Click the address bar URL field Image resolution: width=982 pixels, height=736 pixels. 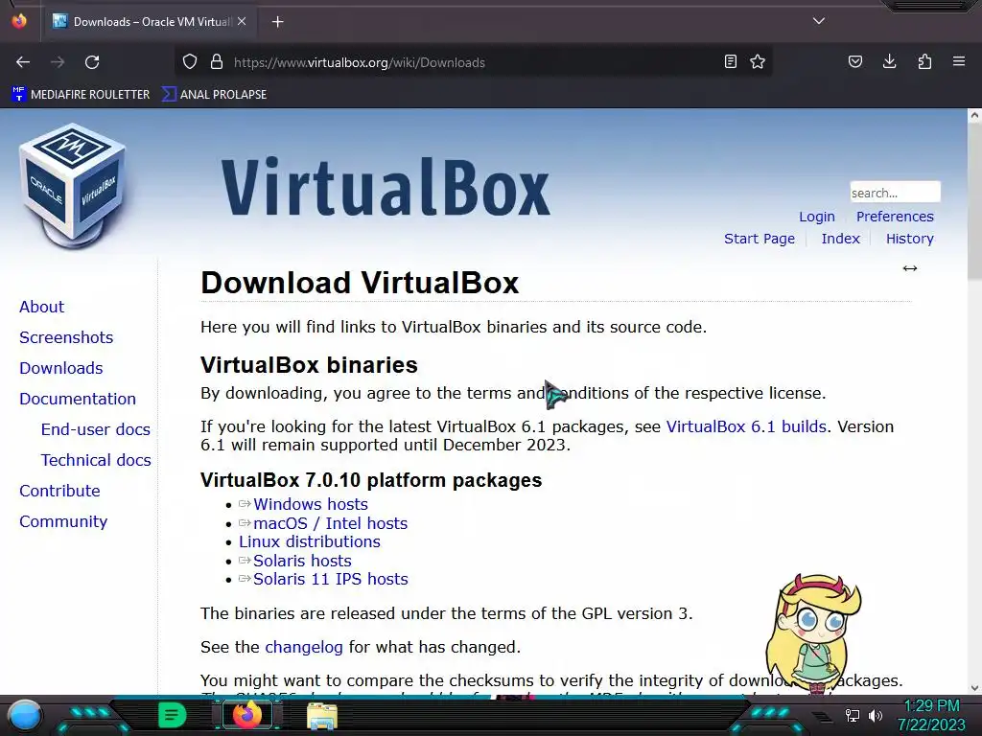click(476, 62)
